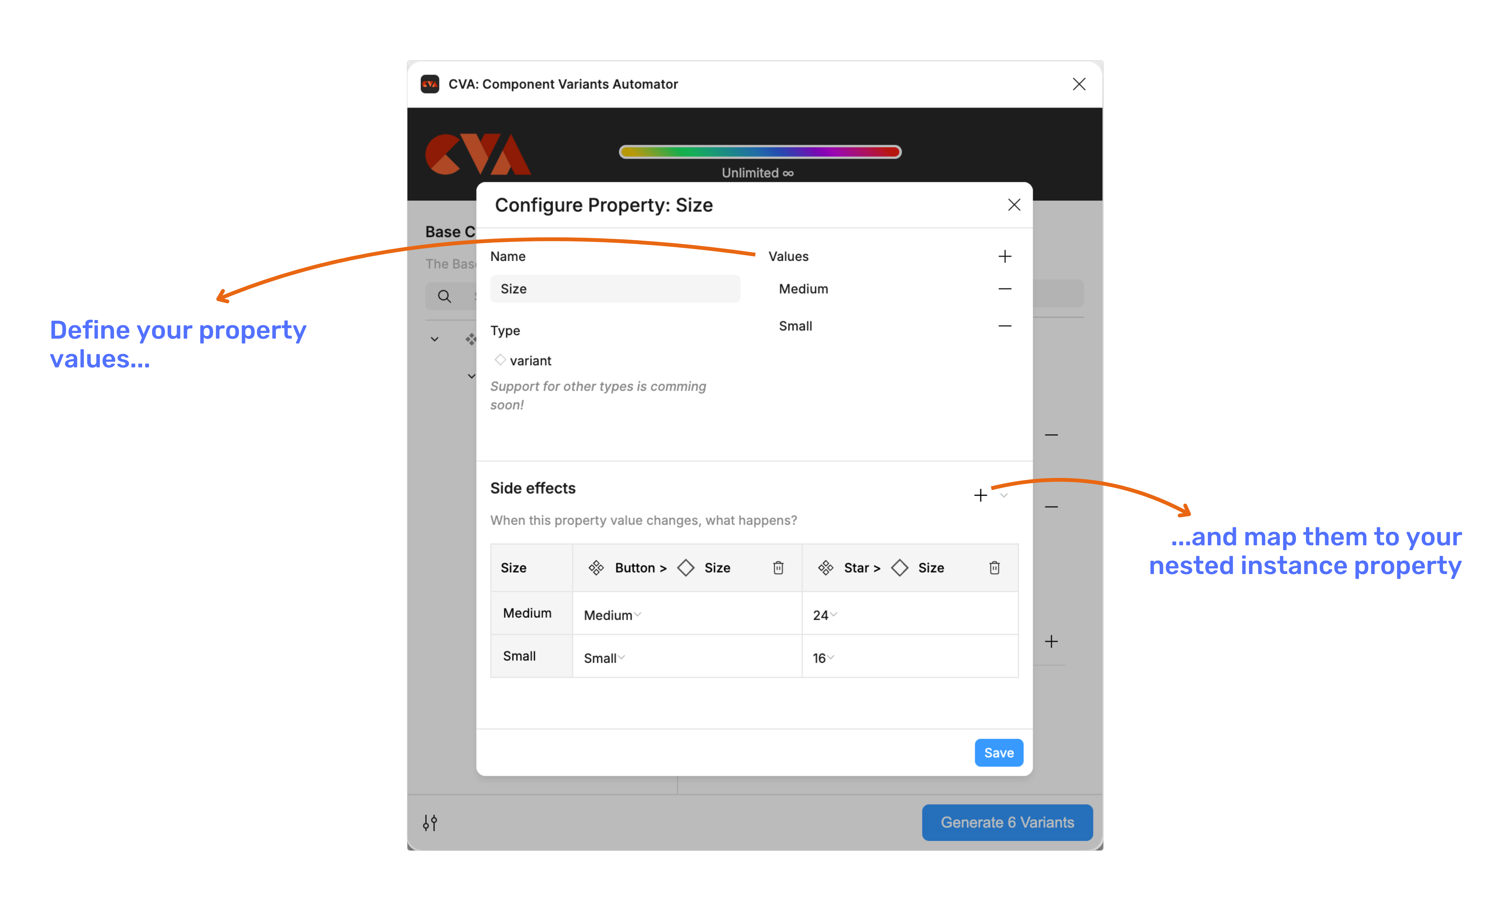Screen dimensions: 1511x911
Task: Open the settings sliders icon at bottom left
Action: pyautogui.click(x=430, y=823)
